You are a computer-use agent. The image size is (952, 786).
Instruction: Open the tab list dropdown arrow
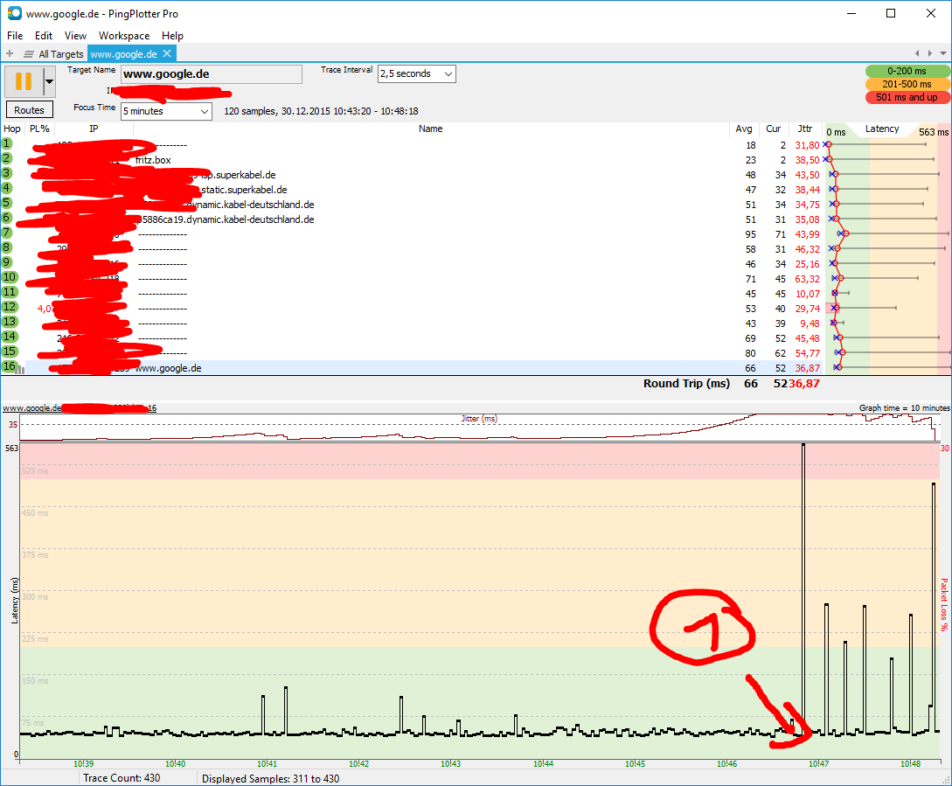[x=943, y=53]
